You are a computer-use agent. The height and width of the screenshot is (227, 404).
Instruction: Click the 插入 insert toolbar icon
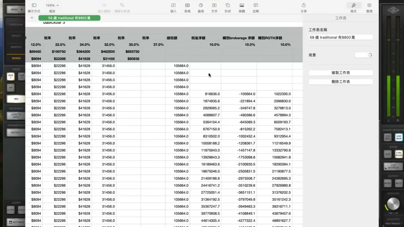pos(173,5)
